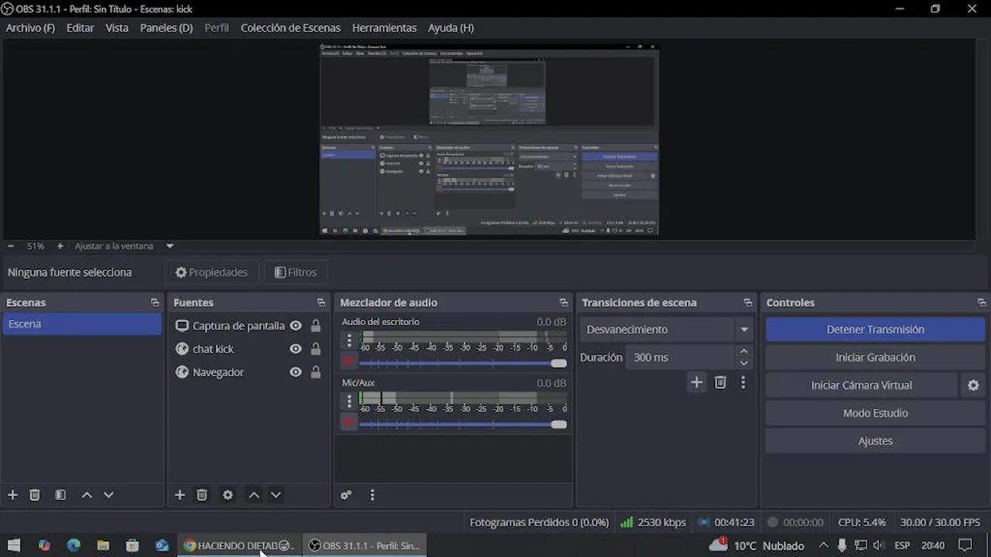Mute Mic/Aux speaker icon
991x557 pixels.
point(349,422)
